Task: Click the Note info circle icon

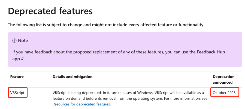Action: pos(14,41)
